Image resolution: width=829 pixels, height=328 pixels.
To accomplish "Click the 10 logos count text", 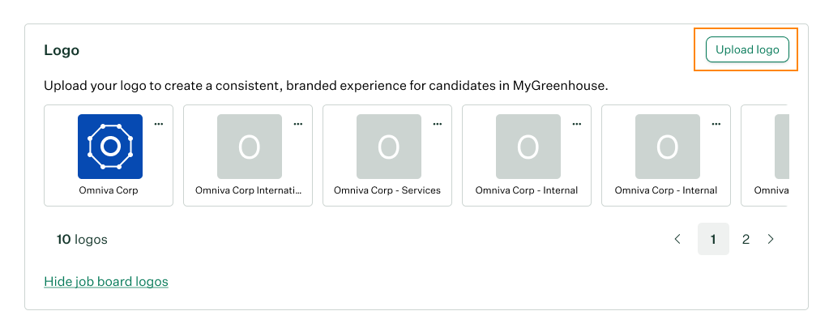I will pos(82,240).
